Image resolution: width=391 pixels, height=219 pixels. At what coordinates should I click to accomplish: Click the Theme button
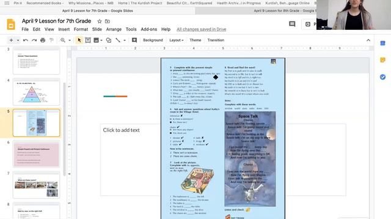[x=195, y=40]
